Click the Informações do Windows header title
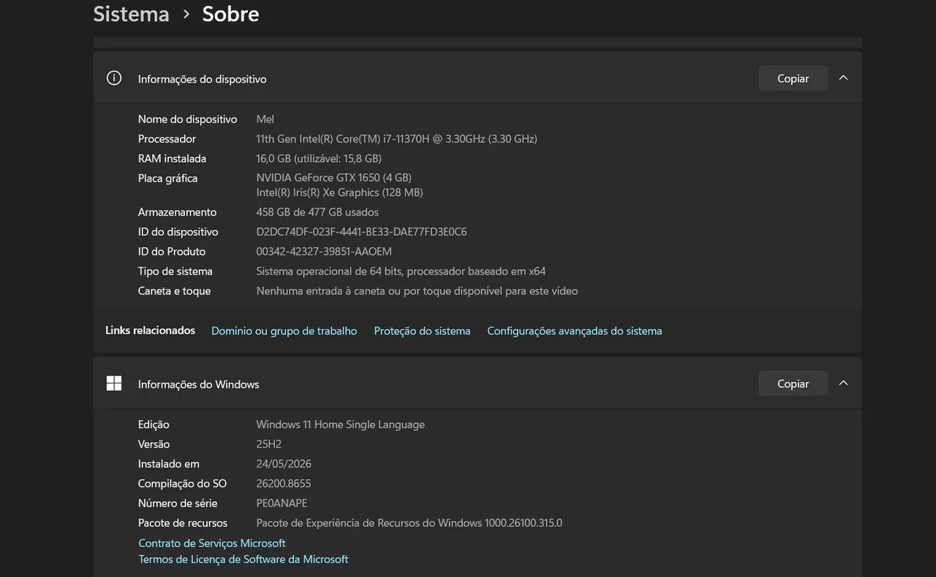 click(199, 384)
